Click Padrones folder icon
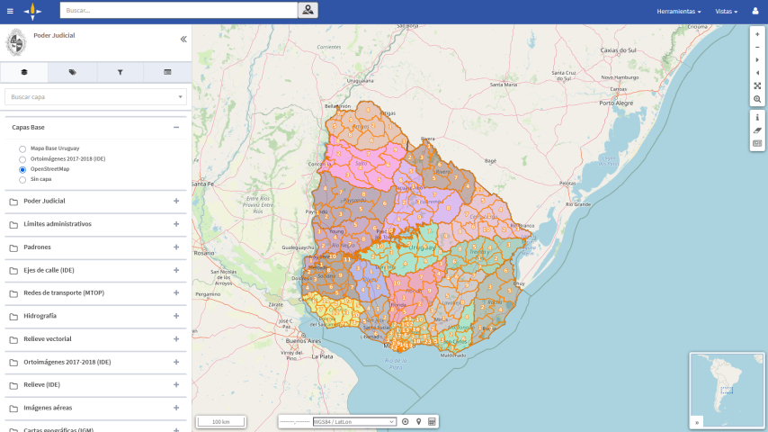This screenshot has height=432, width=768. tap(13, 247)
